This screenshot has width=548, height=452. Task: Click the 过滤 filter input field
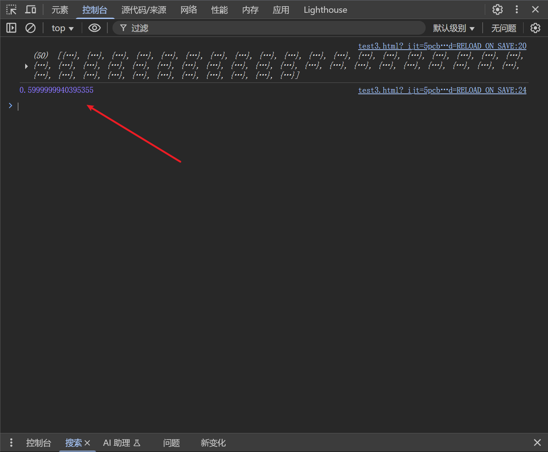(274, 28)
